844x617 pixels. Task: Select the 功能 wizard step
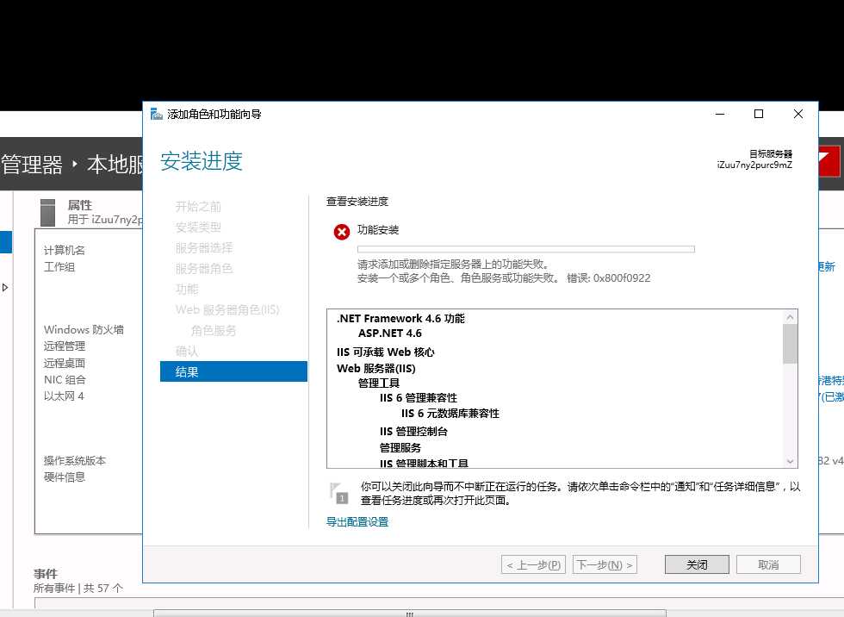point(187,290)
